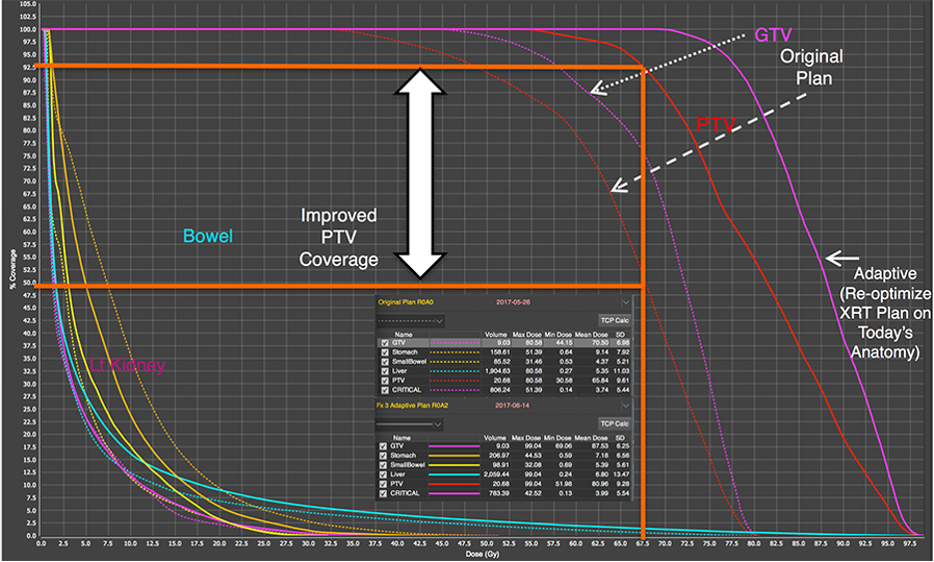Click GTV mean dose value 70.50
Viewport: 934px width, 562px height.
pos(600,343)
